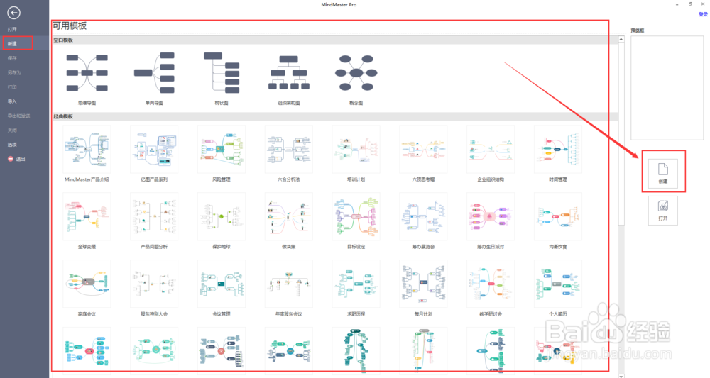Screen dimensions: 710x378
Task: Pick the 培训计划 template thumbnail
Action: click(x=356, y=149)
